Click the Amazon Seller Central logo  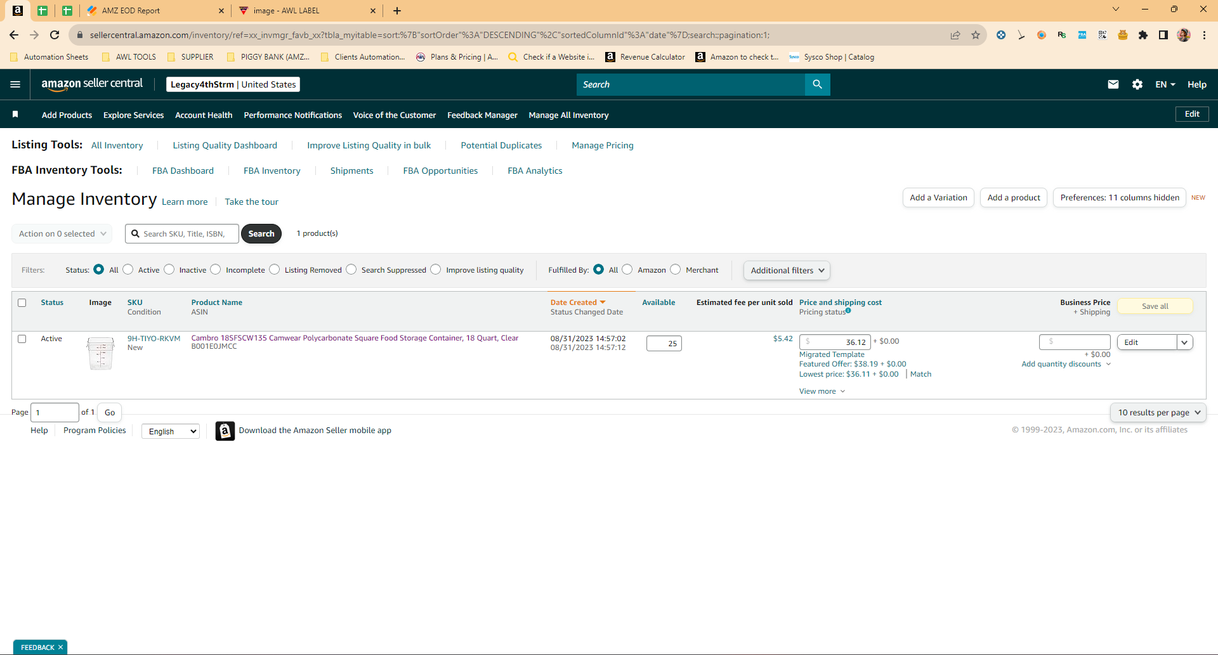click(x=92, y=84)
